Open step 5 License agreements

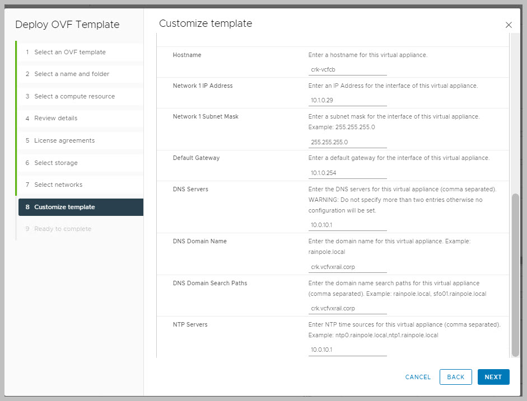click(64, 140)
